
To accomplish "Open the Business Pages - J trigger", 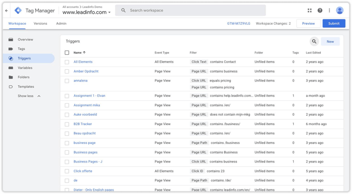I will pyautogui.click(x=88, y=162).
